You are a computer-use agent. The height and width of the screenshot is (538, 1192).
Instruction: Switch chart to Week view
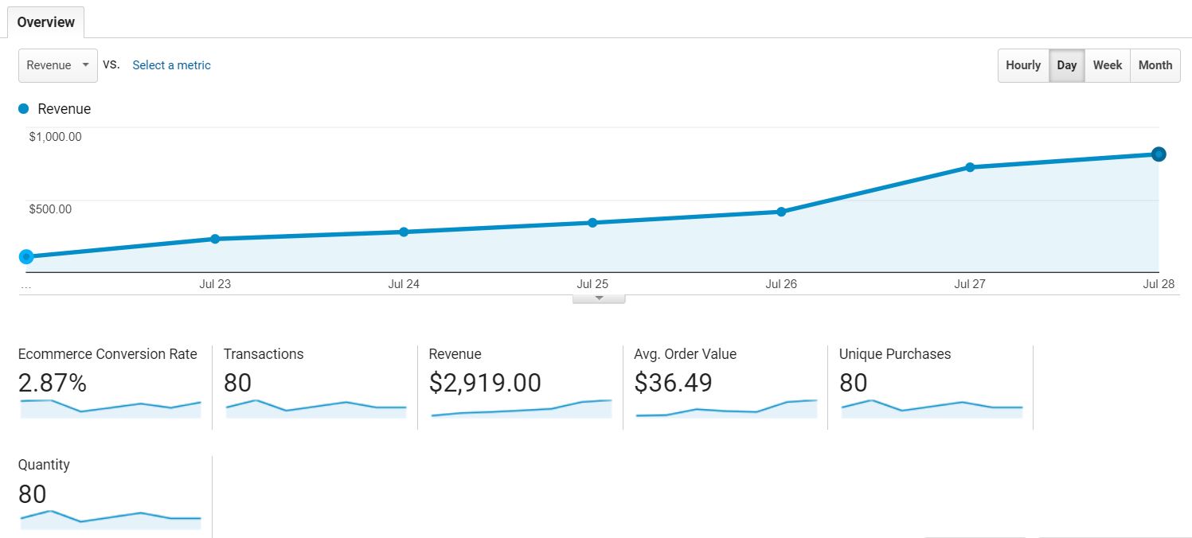pyautogui.click(x=1107, y=65)
